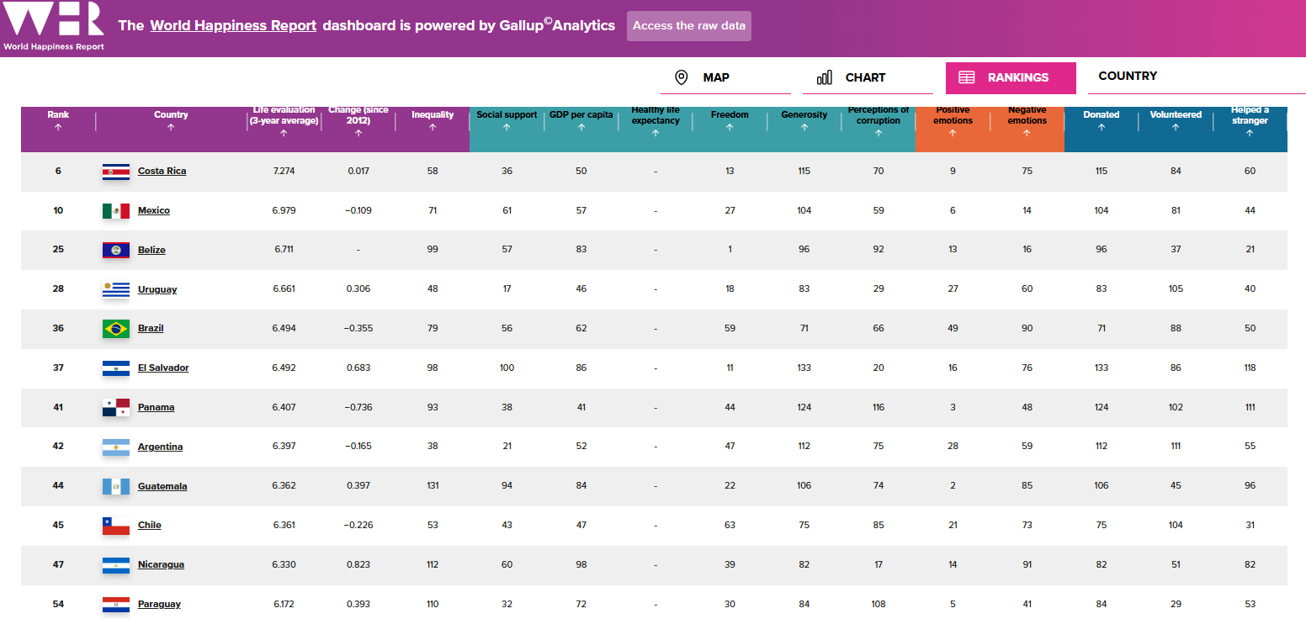Sort by GDP per capita column

click(x=581, y=127)
